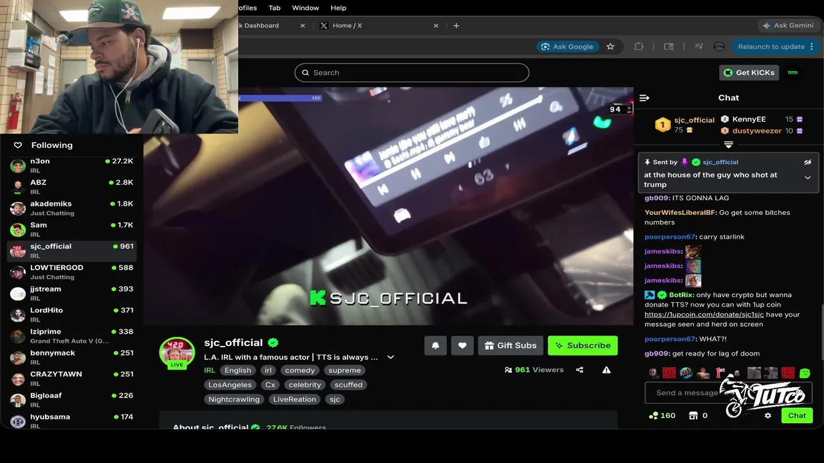Select the English tag
The width and height of the screenshot is (824, 463).
click(x=238, y=370)
